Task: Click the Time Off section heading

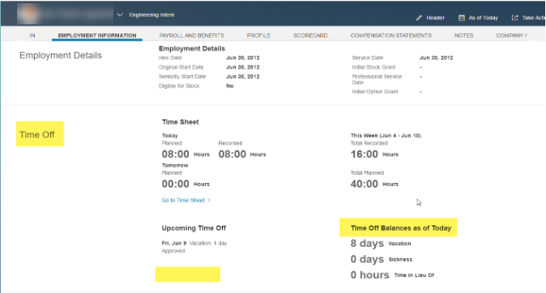Action: tap(37, 134)
